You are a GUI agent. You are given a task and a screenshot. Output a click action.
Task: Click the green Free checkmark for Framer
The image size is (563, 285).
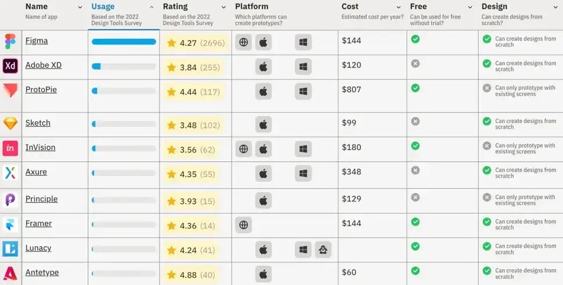tap(416, 222)
